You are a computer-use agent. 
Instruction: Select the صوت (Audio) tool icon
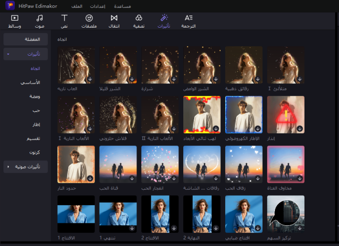point(39,18)
